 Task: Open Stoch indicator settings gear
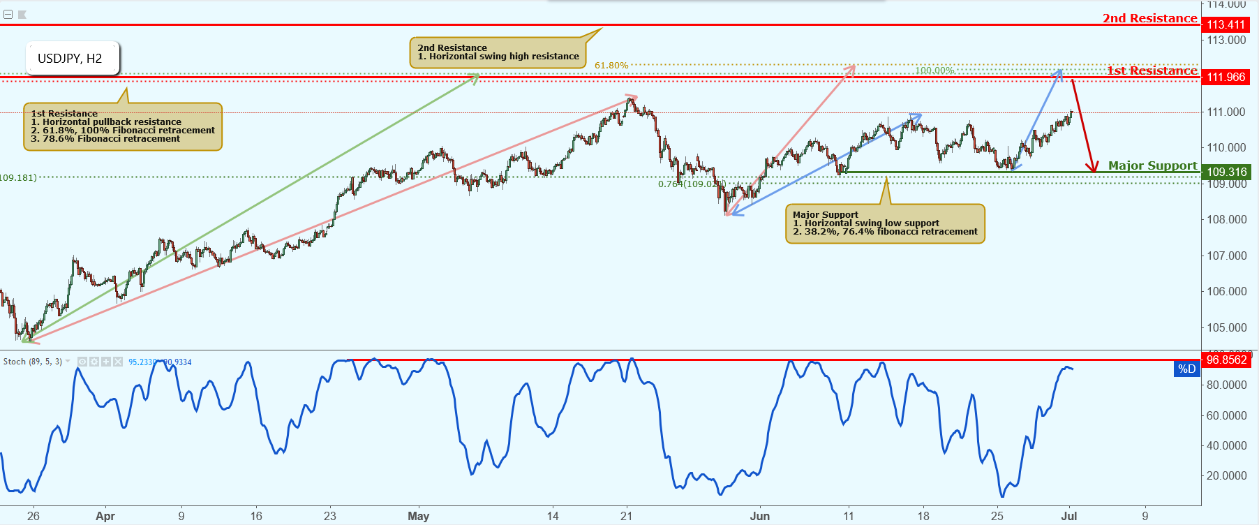pos(94,362)
